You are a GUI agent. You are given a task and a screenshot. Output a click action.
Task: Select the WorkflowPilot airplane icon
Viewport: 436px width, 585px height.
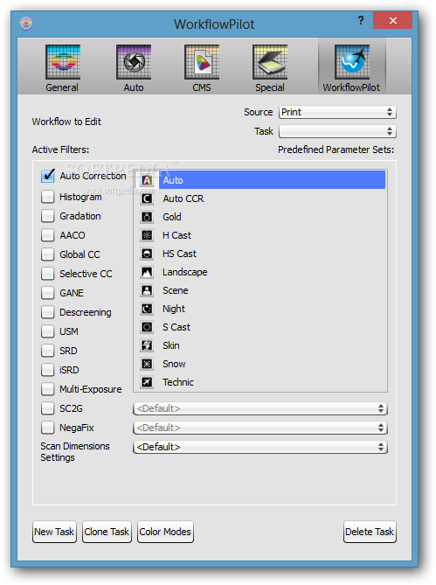coord(352,62)
